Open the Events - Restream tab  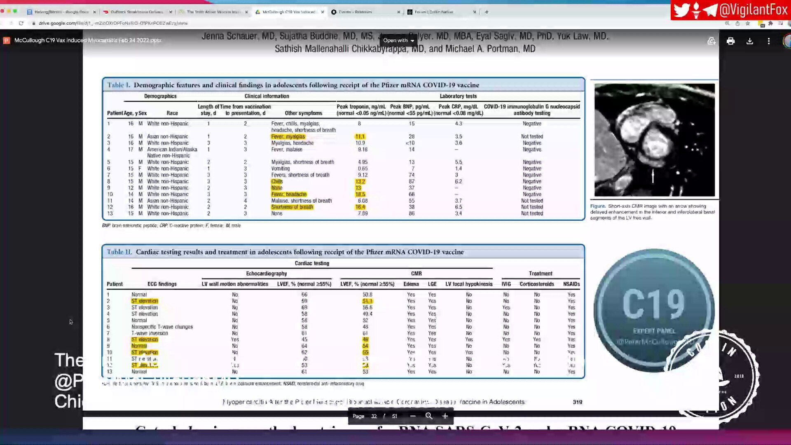point(355,12)
